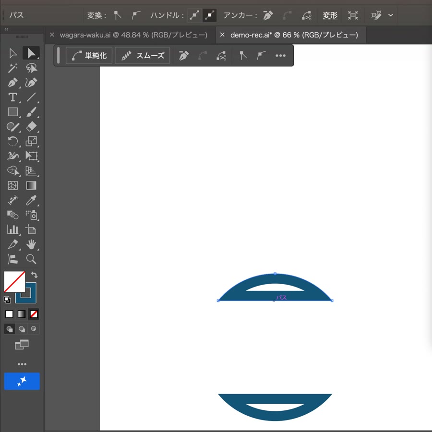This screenshot has width=432, height=432.
Task: Select the Line Segment tool
Action: (31, 97)
